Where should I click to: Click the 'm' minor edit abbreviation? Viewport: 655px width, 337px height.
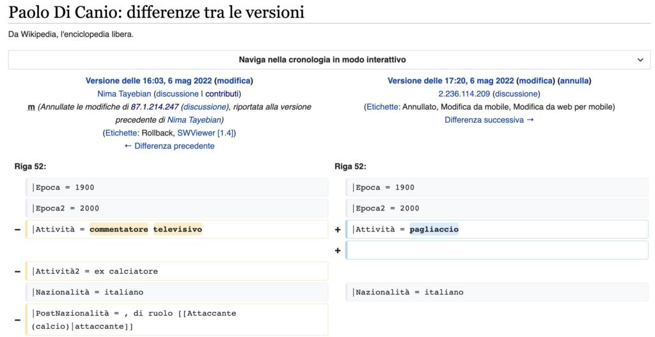click(31, 107)
